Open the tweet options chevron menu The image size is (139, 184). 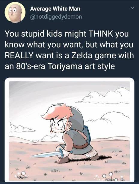click(x=132, y=8)
